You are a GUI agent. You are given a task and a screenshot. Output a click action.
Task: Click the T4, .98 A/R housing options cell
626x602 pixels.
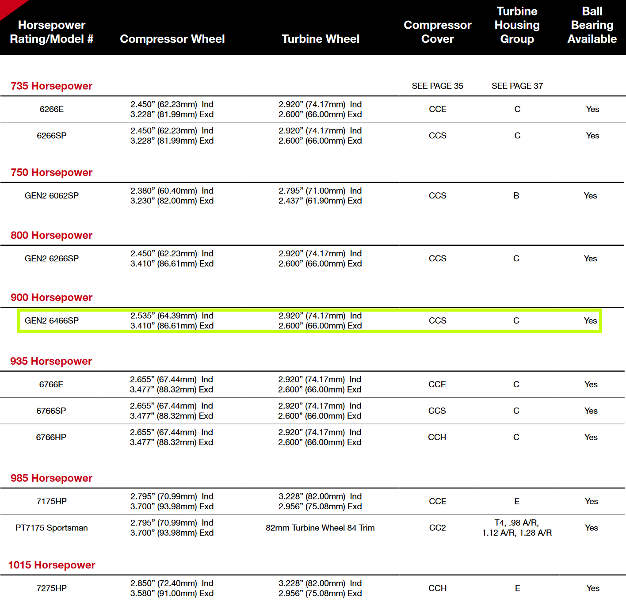[516, 528]
